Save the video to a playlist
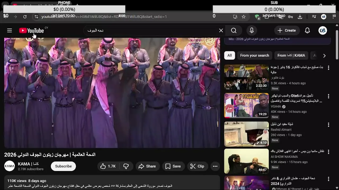Image resolution: width=339 pixels, height=190 pixels. coord(173,166)
